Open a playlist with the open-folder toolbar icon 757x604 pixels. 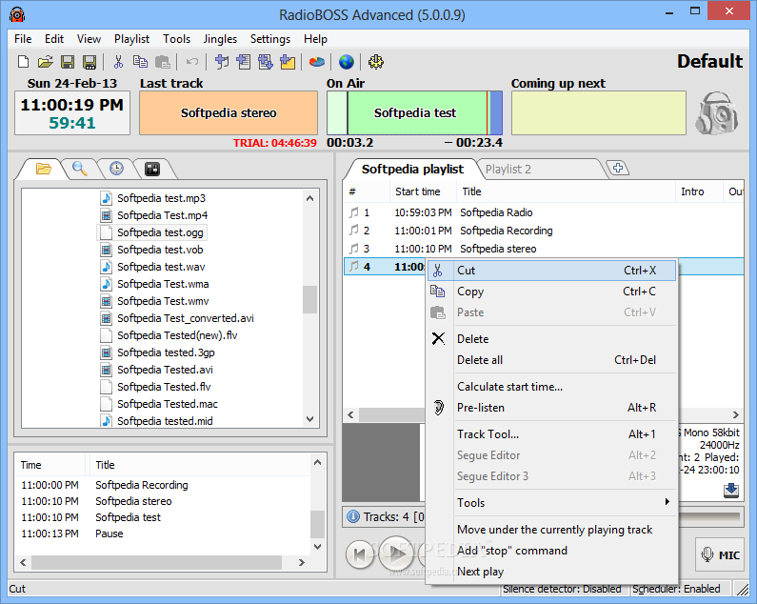pyautogui.click(x=46, y=62)
